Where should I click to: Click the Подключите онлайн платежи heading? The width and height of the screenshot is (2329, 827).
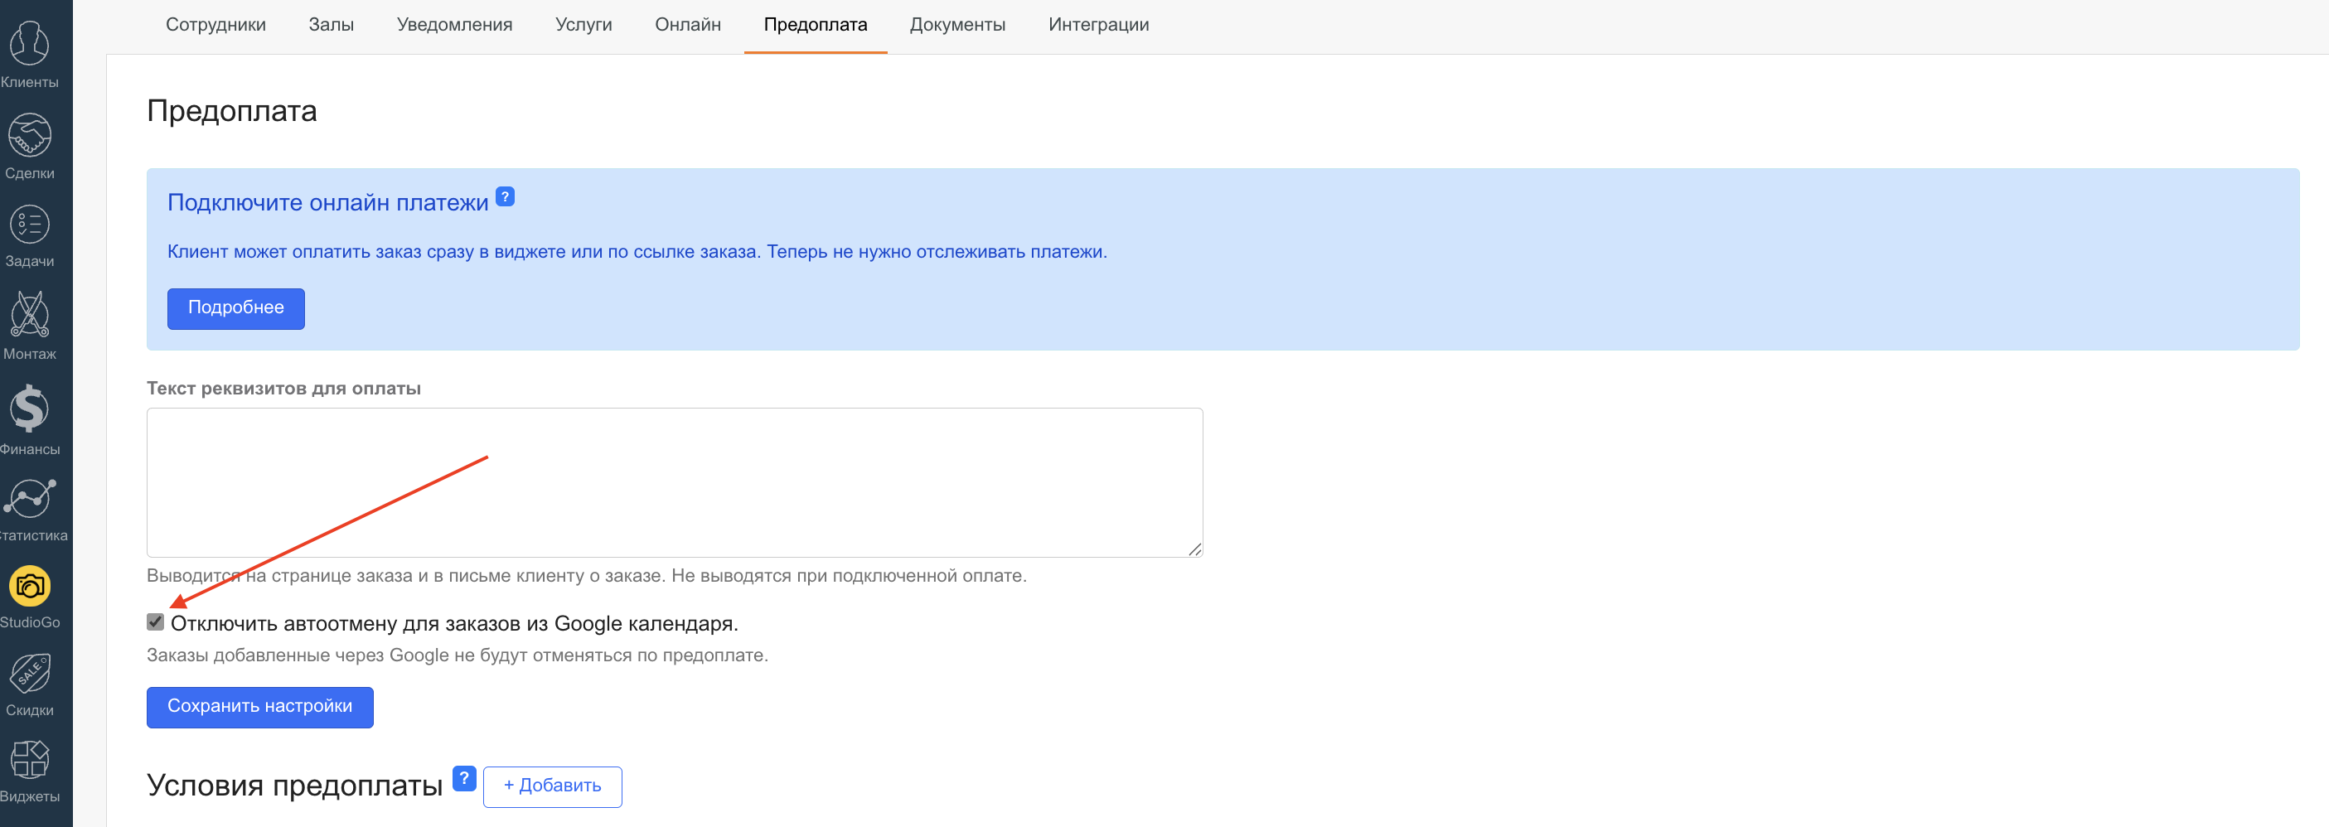(x=328, y=202)
